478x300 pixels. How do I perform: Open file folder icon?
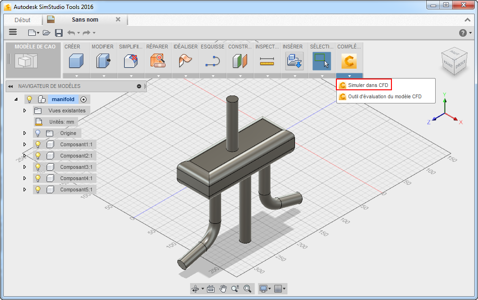coord(46,32)
